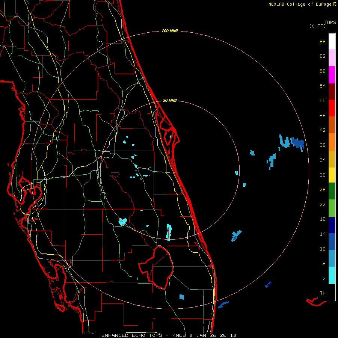
Task: Click the 62 legend value
Action: [323, 56]
